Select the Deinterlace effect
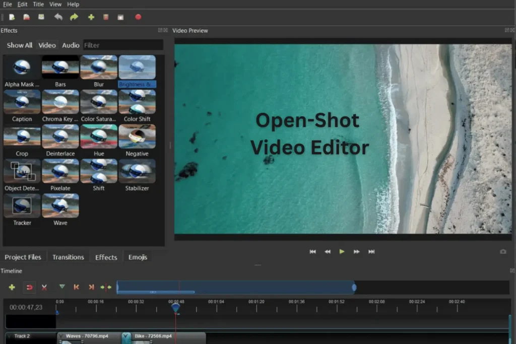 [60, 141]
